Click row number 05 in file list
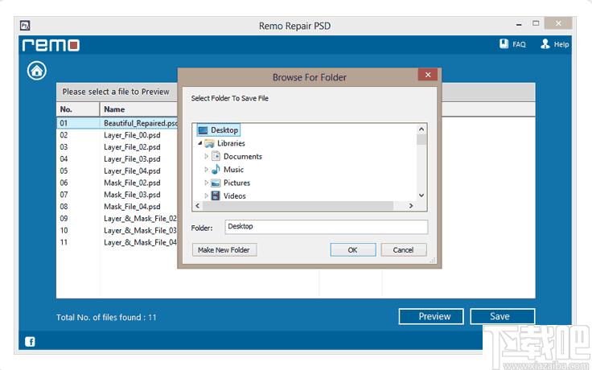The width and height of the screenshot is (592, 370). (x=64, y=171)
